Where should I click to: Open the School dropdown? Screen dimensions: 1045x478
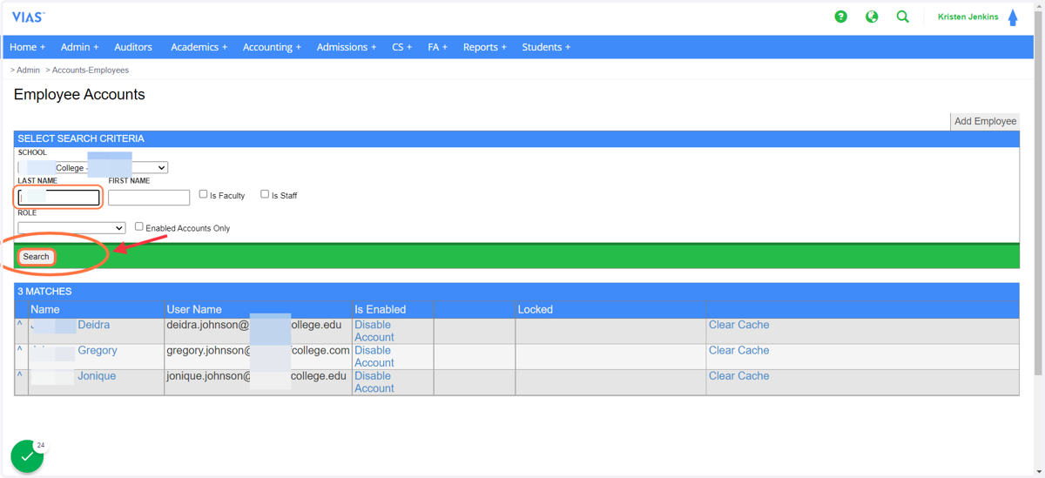(x=93, y=167)
